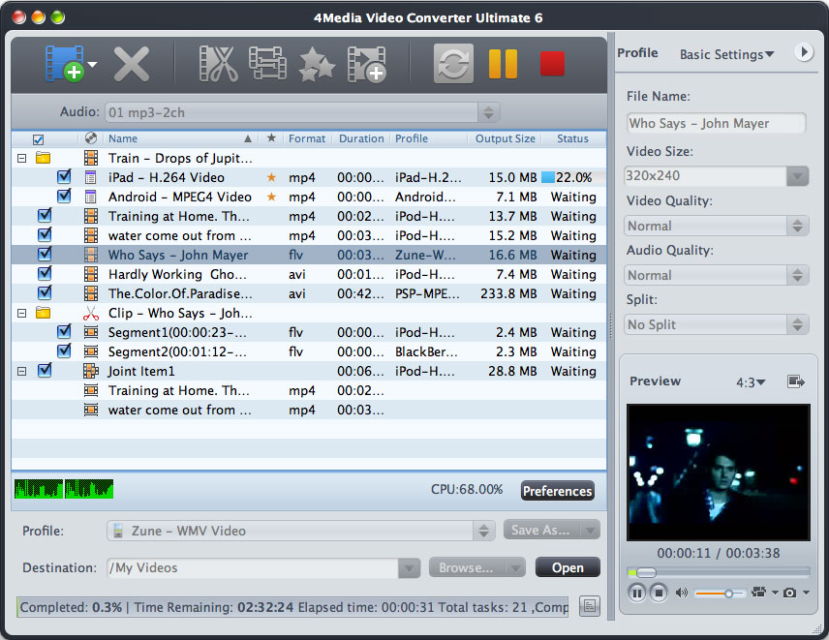The image size is (829, 640).
Task: Uncheck the iPad - H.264 Video checkbox
Action: 64,177
